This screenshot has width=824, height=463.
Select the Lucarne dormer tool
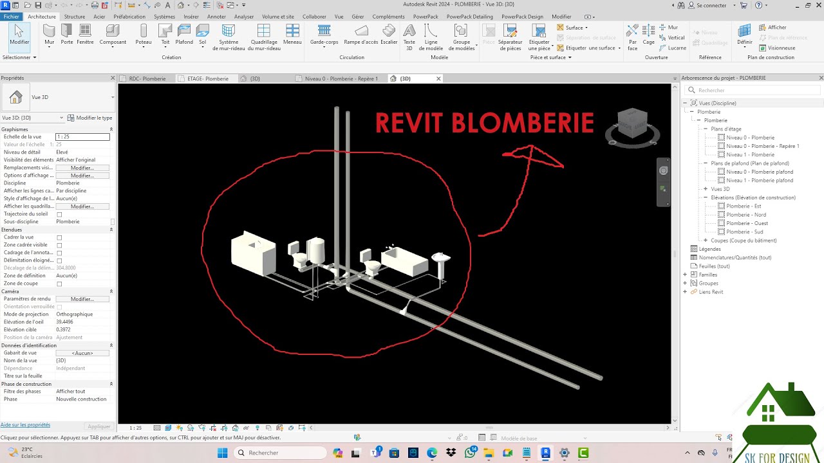[672, 48]
